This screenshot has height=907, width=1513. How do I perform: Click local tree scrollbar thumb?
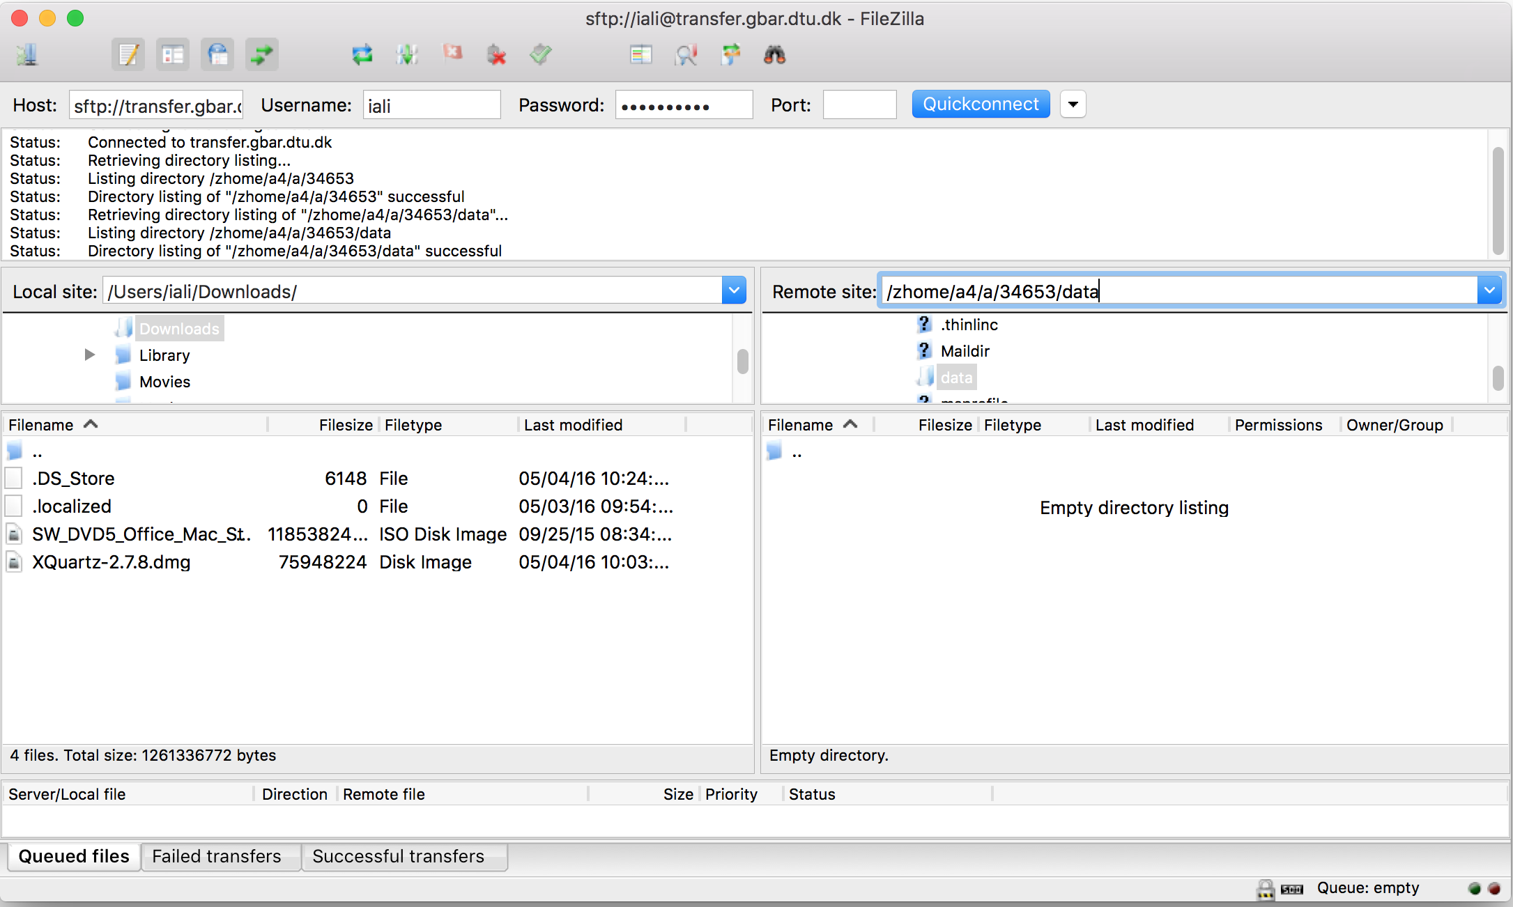pos(742,362)
